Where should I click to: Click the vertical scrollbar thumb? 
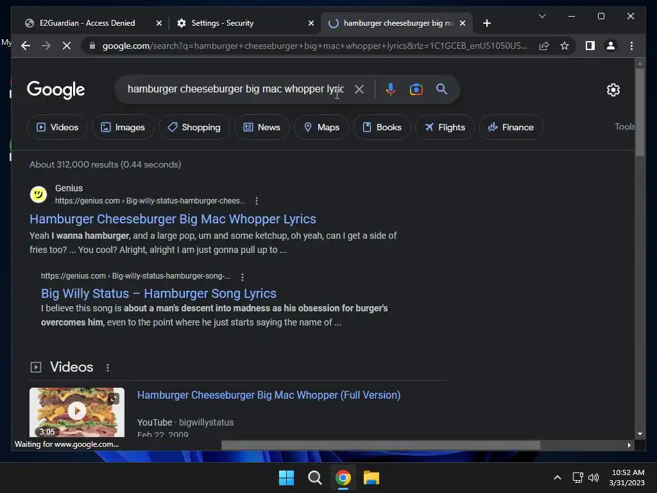click(x=640, y=112)
